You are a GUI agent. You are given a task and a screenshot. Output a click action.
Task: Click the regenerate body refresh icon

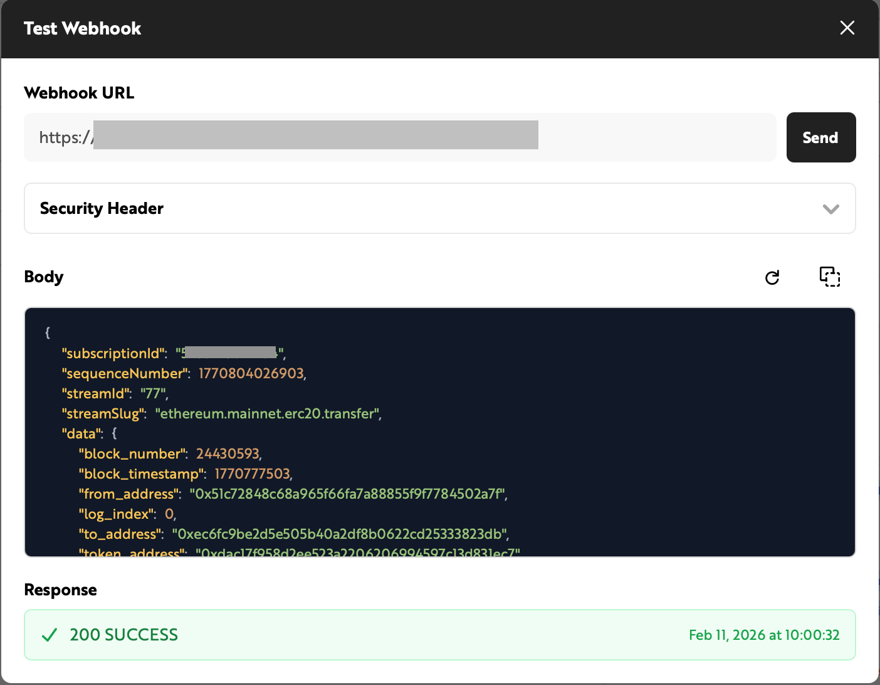tap(772, 277)
